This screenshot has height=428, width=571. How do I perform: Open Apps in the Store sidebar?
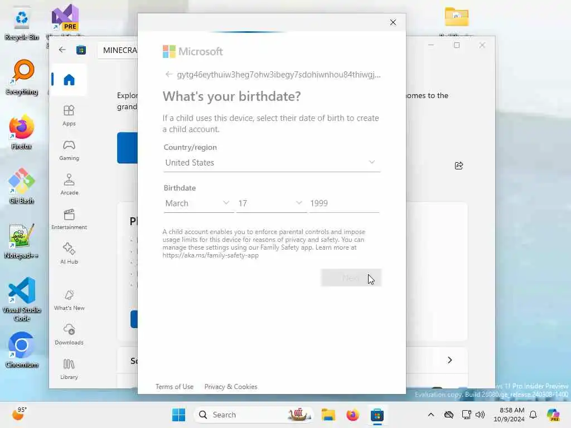69,115
